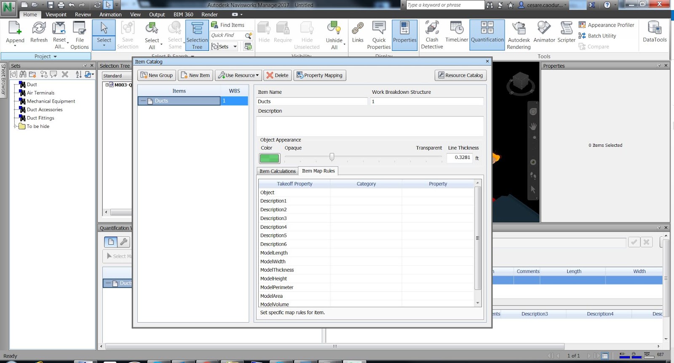The height and width of the screenshot is (363, 674).
Task: Click the Description text area
Action: click(x=370, y=126)
